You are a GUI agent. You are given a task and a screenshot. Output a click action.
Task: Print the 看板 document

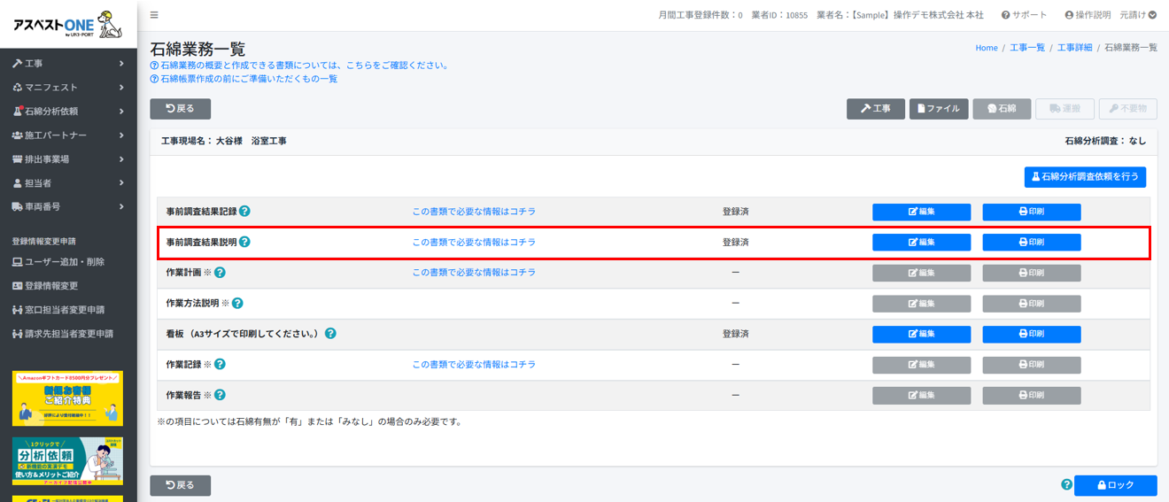click(1031, 335)
